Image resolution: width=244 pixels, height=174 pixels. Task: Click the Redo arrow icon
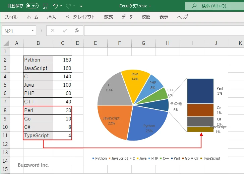tap(68, 6)
